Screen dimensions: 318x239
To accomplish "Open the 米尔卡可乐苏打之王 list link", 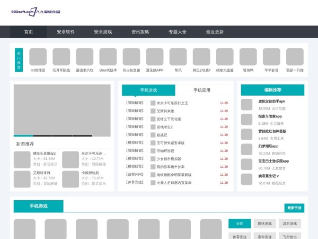I will coord(172,103).
